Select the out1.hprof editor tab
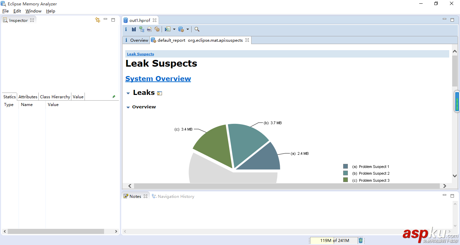The height and width of the screenshot is (245, 460). click(x=140, y=20)
